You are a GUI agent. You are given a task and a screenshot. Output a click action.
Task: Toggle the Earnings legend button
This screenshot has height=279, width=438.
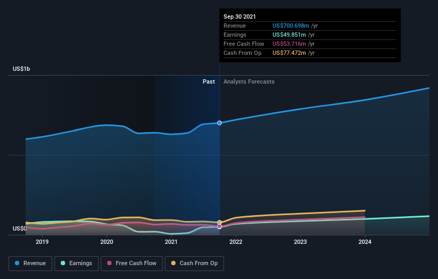[x=76, y=264]
